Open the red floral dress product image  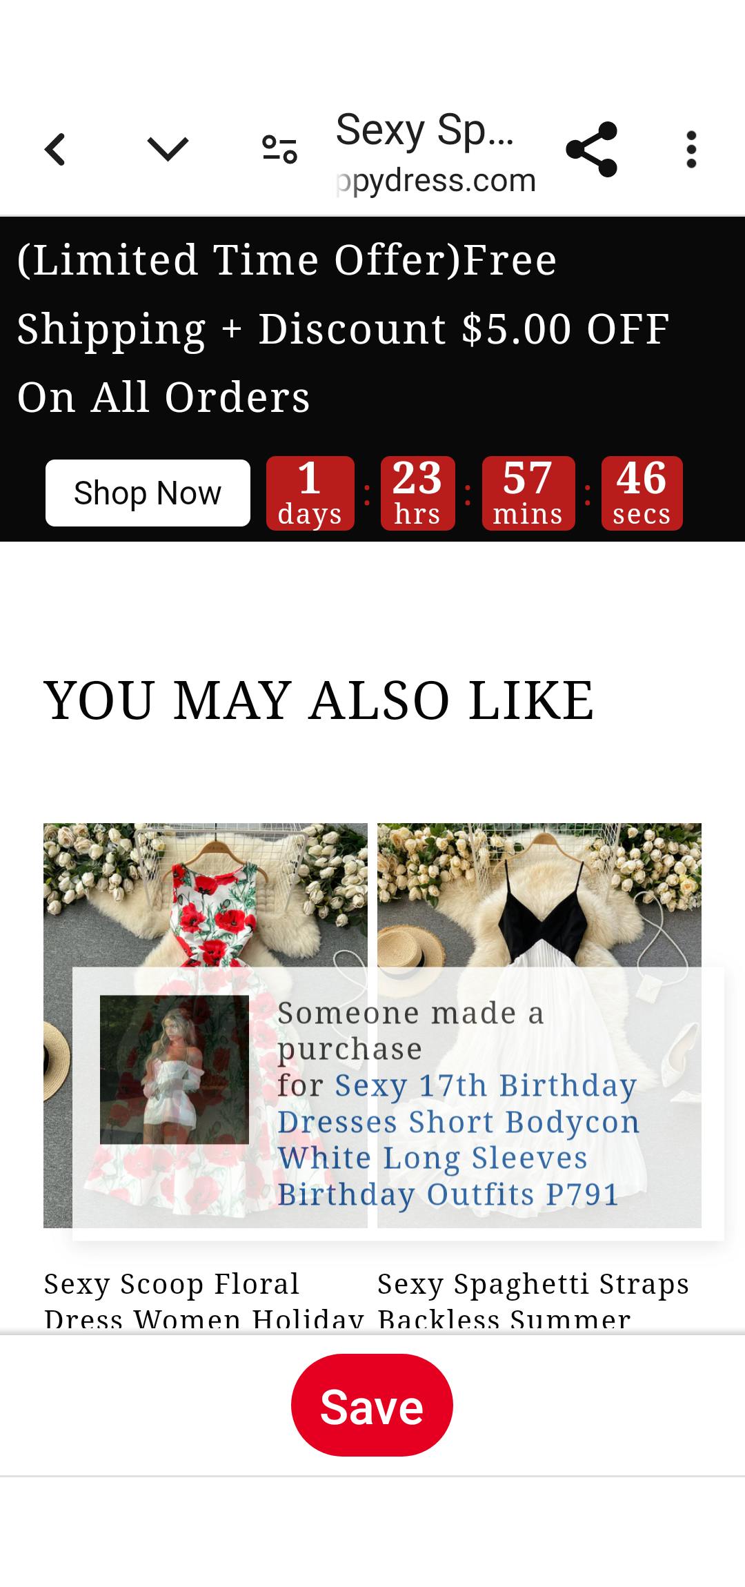pyautogui.click(x=206, y=897)
